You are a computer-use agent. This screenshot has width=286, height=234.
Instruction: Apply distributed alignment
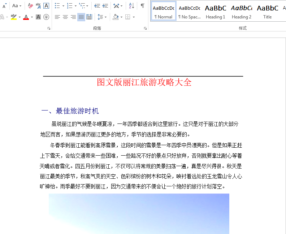(89, 17)
